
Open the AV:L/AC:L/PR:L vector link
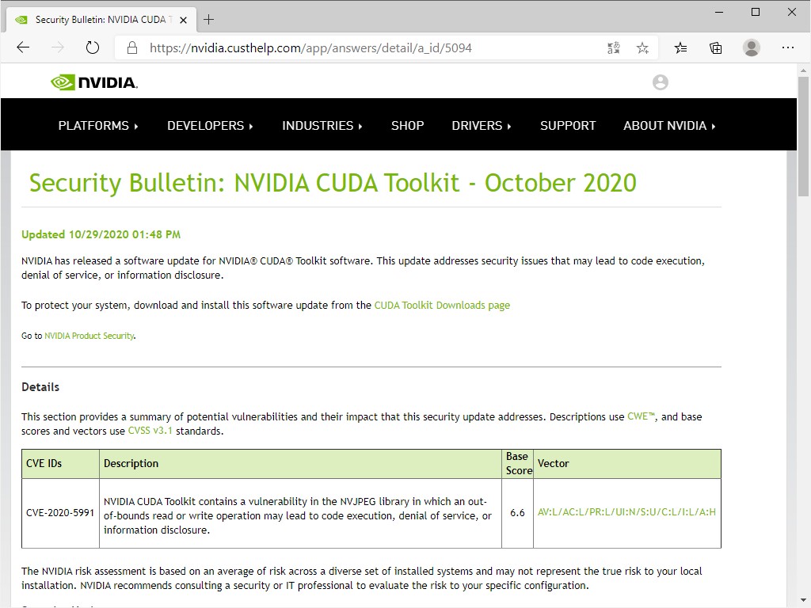pos(626,512)
